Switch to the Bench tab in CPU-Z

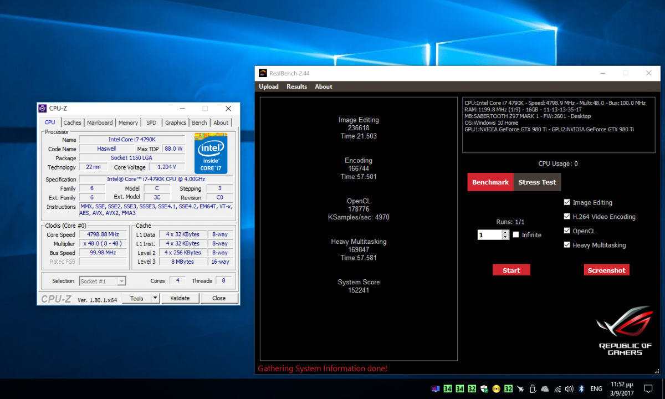199,122
